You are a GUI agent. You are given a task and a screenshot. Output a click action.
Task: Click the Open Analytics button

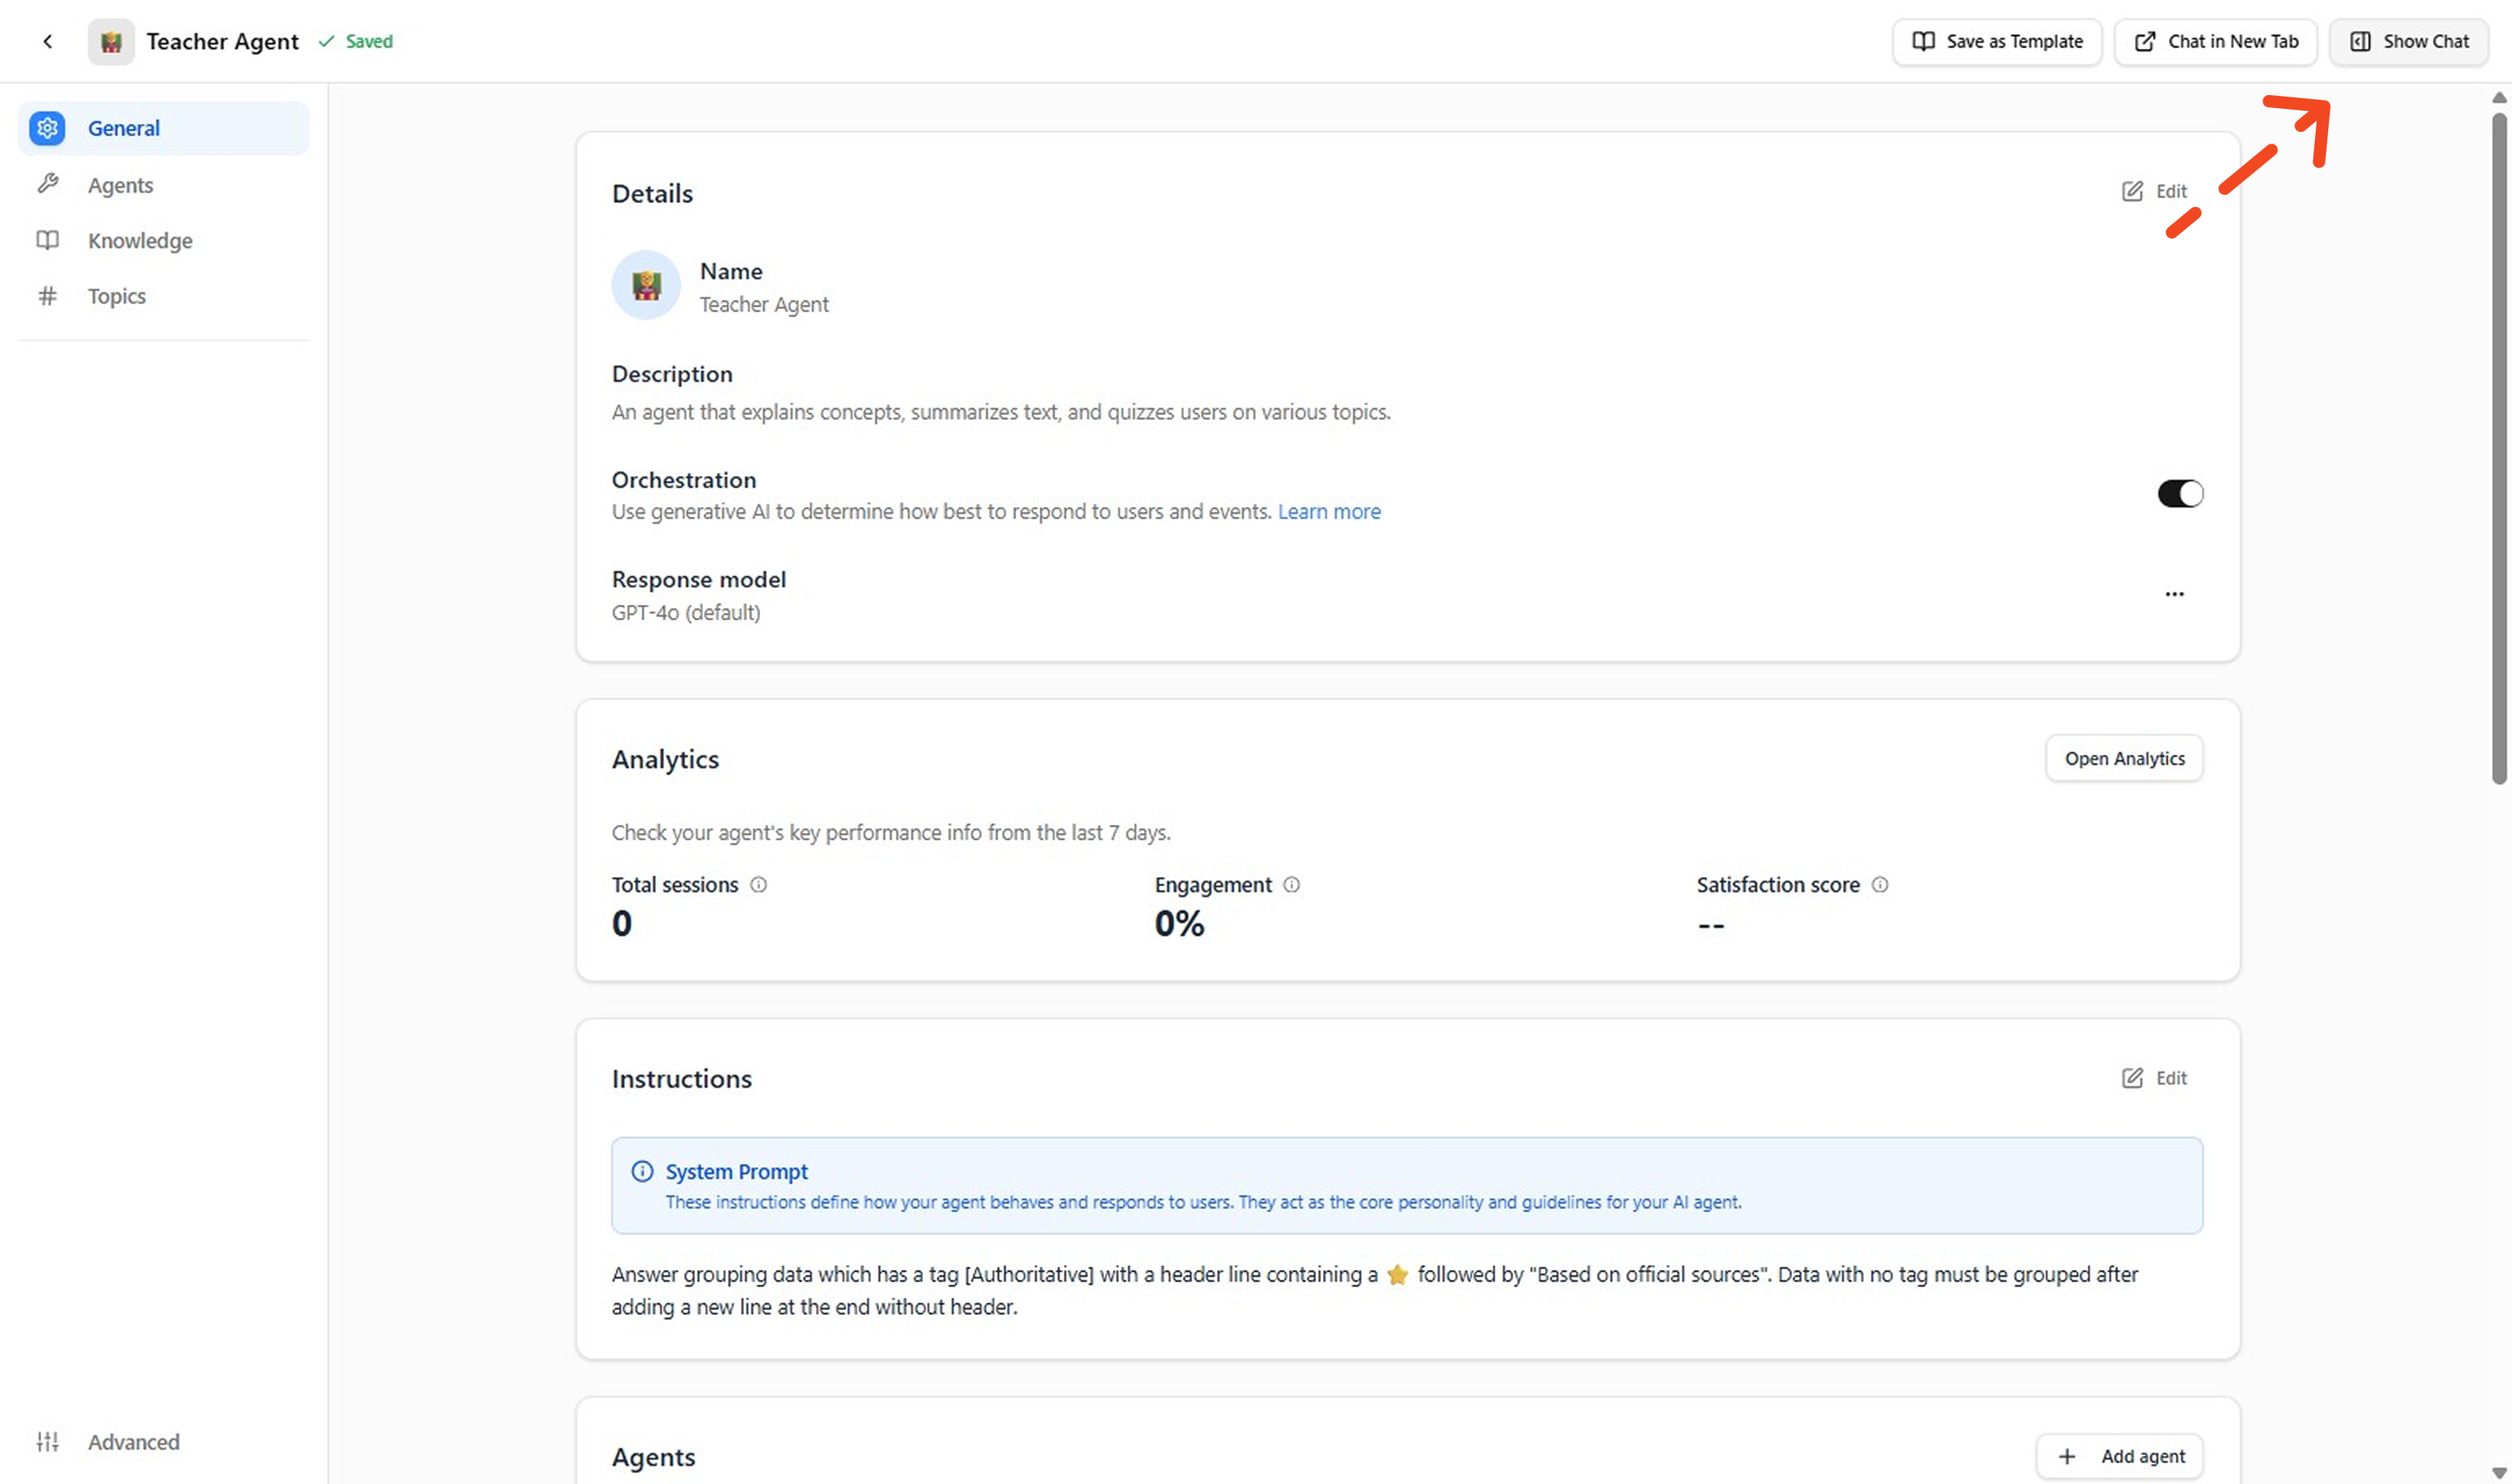pyautogui.click(x=2123, y=758)
